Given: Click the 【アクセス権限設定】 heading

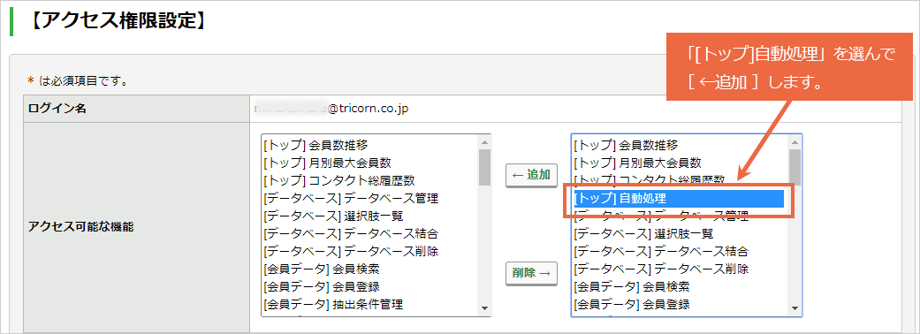Looking at the screenshot, I should [118, 20].
